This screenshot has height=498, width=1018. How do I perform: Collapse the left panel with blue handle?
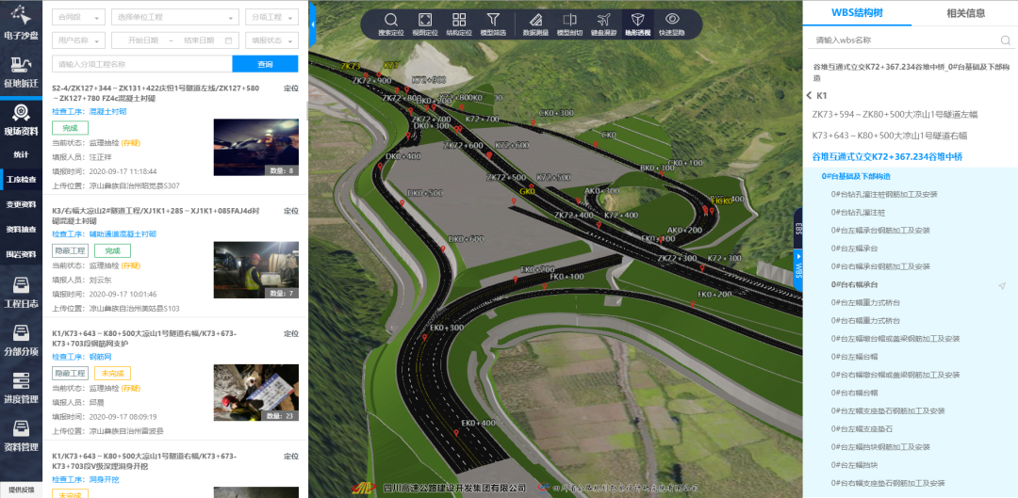click(x=312, y=34)
